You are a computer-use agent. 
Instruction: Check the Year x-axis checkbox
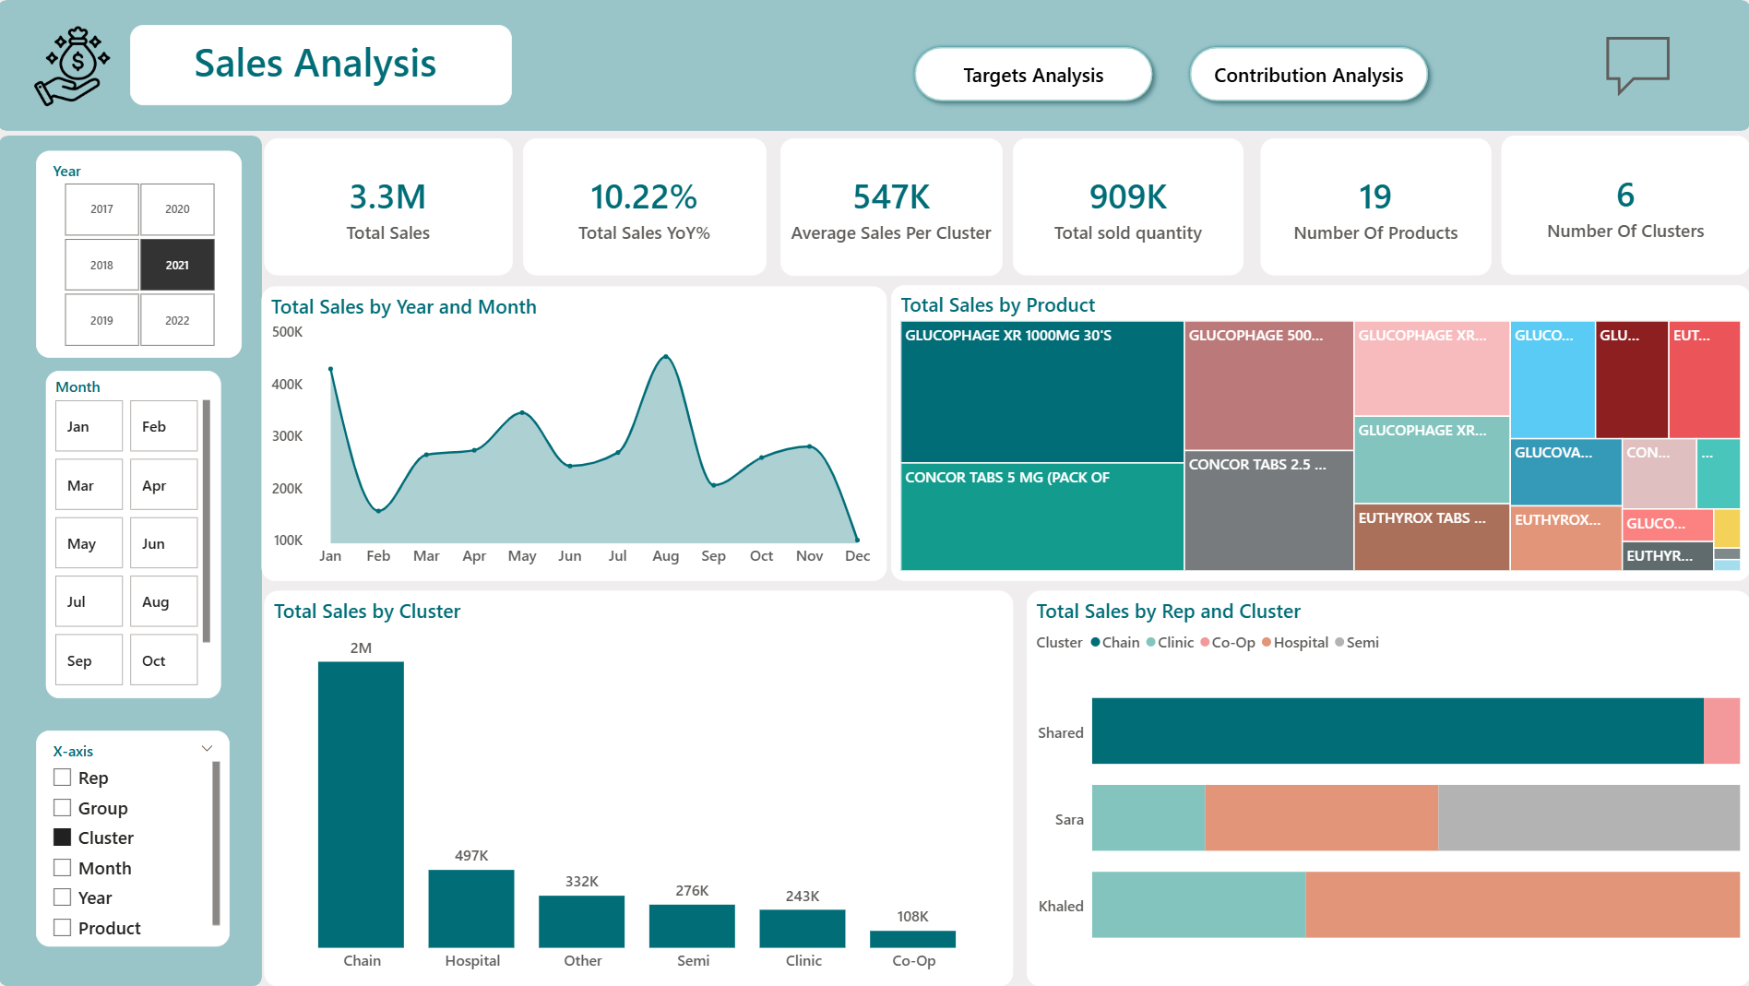63,897
